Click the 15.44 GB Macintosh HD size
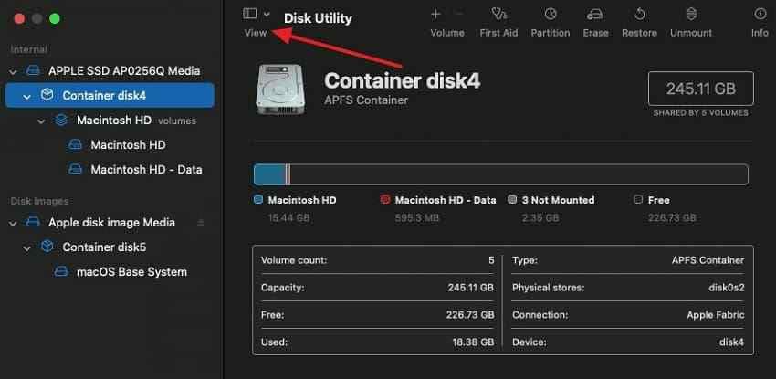The width and height of the screenshot is (776, 379). (x=289, y=217)
